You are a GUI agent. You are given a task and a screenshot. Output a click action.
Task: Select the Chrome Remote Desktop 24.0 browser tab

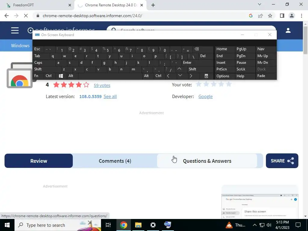point(111,5)
